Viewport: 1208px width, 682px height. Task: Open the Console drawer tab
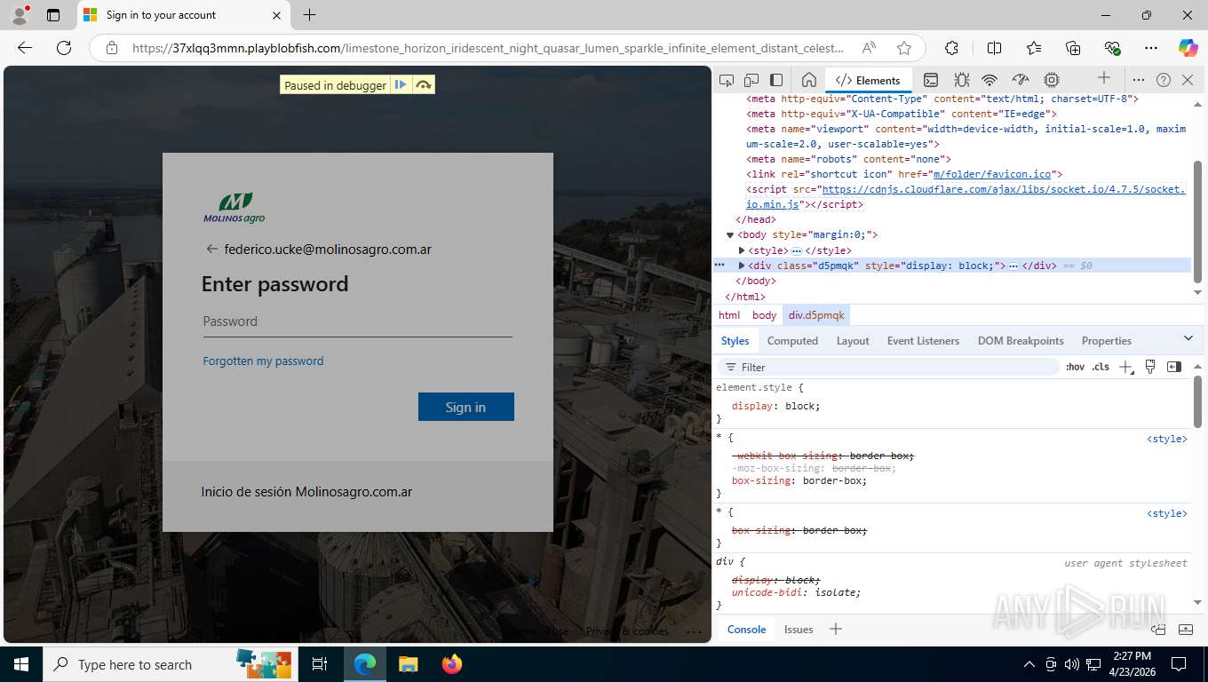click(746, 629)
